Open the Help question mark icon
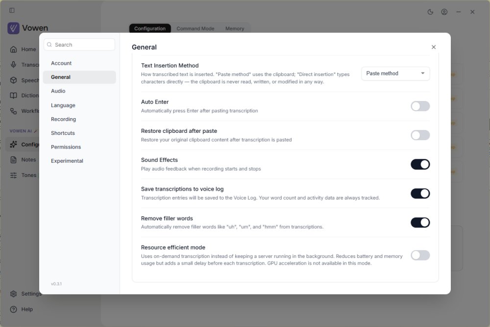 tap(13, 309)
